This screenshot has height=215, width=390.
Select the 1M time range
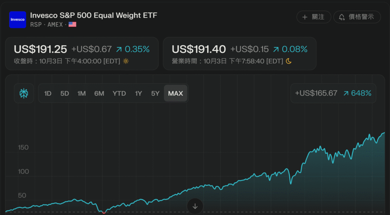click(x=82, y=93)
